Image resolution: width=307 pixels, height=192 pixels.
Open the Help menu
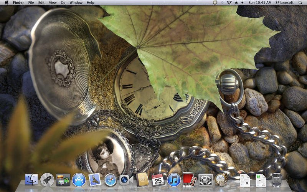[91, 3]
